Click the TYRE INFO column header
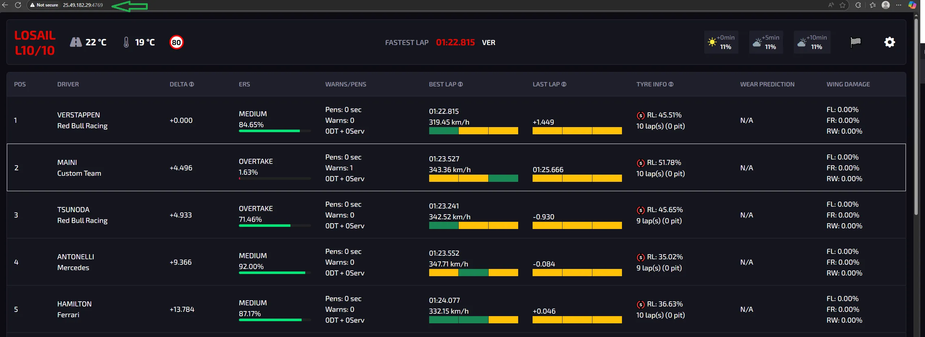Image resolution: width=925 pixels, height=337 pixels. click(651, 84)
